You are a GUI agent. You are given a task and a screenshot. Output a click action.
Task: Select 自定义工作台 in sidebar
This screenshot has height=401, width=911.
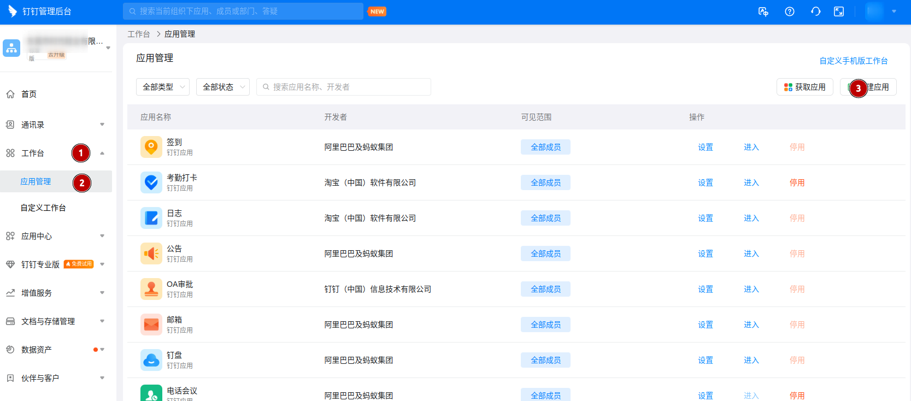[x=43, y=208]
